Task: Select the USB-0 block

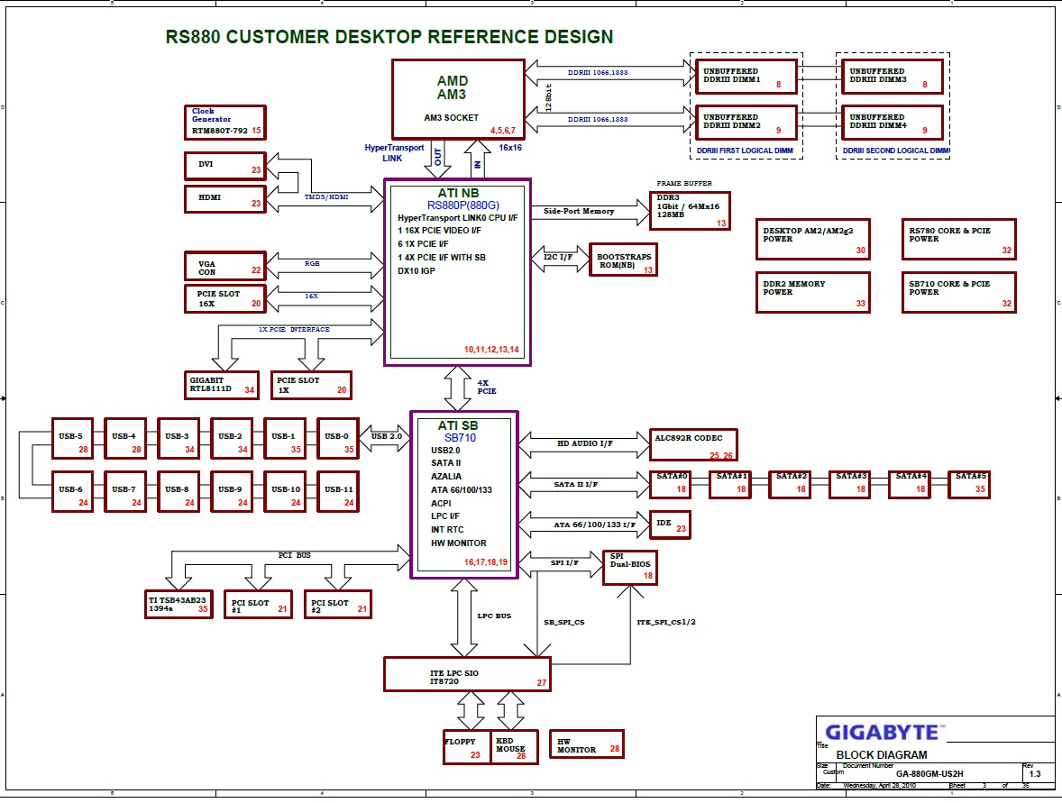Action: 338,439
